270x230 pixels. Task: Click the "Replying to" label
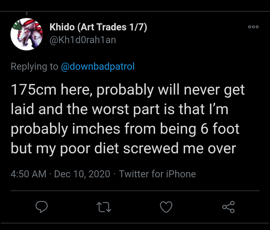(x=34, y=66)
